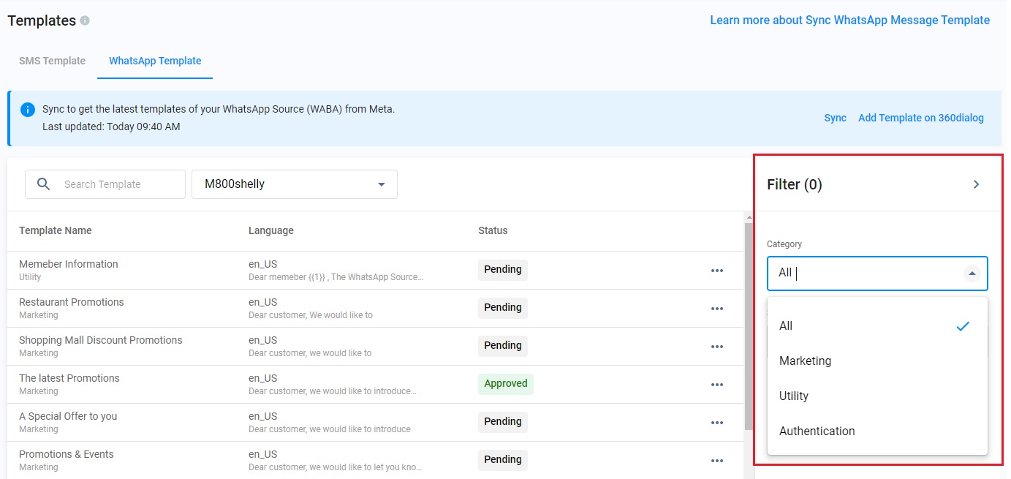Image resolution: width=1011 pixels, height=479 pixels.
Task: Choose Marketing in Category list
Action: [x=805, y=361]
